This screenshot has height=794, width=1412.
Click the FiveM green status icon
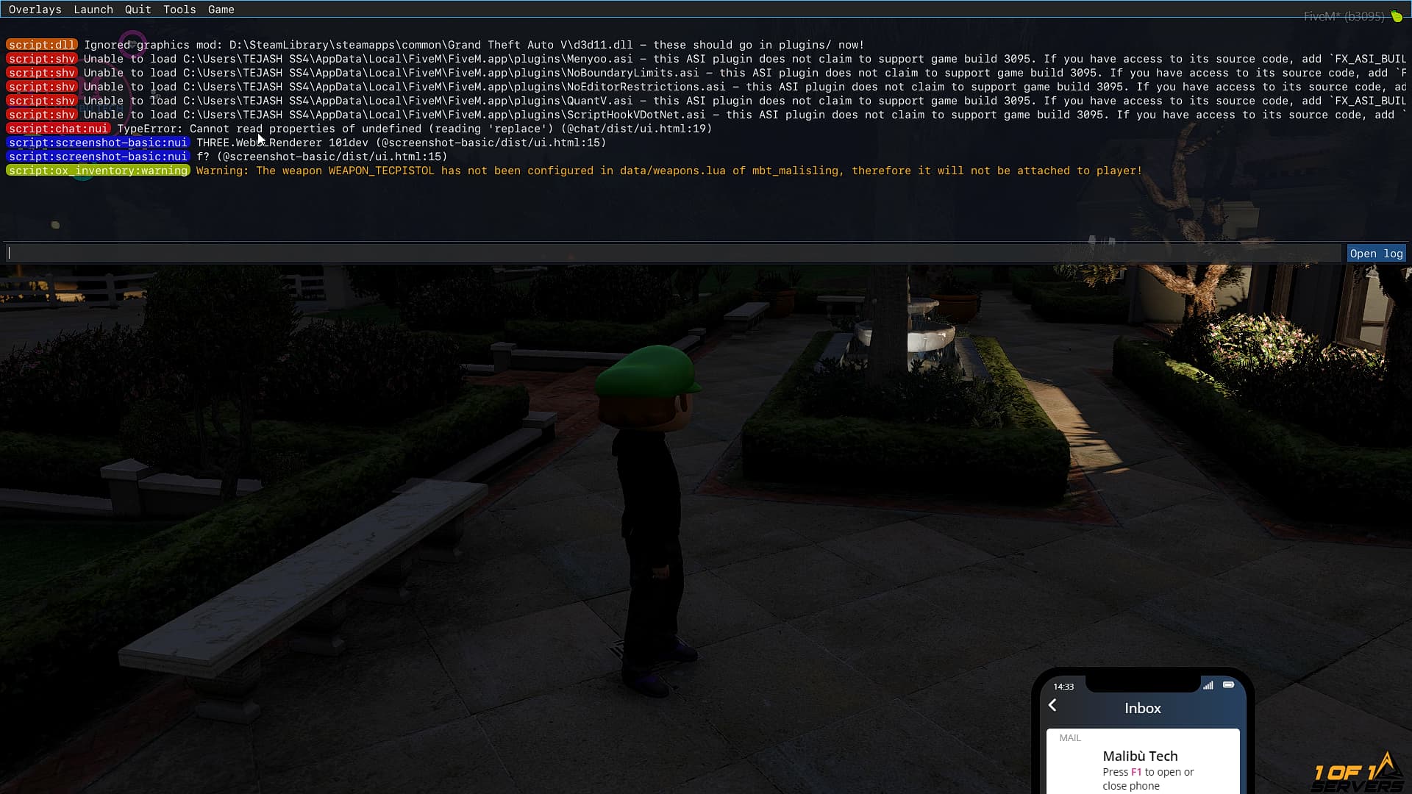click(1397, 16)
